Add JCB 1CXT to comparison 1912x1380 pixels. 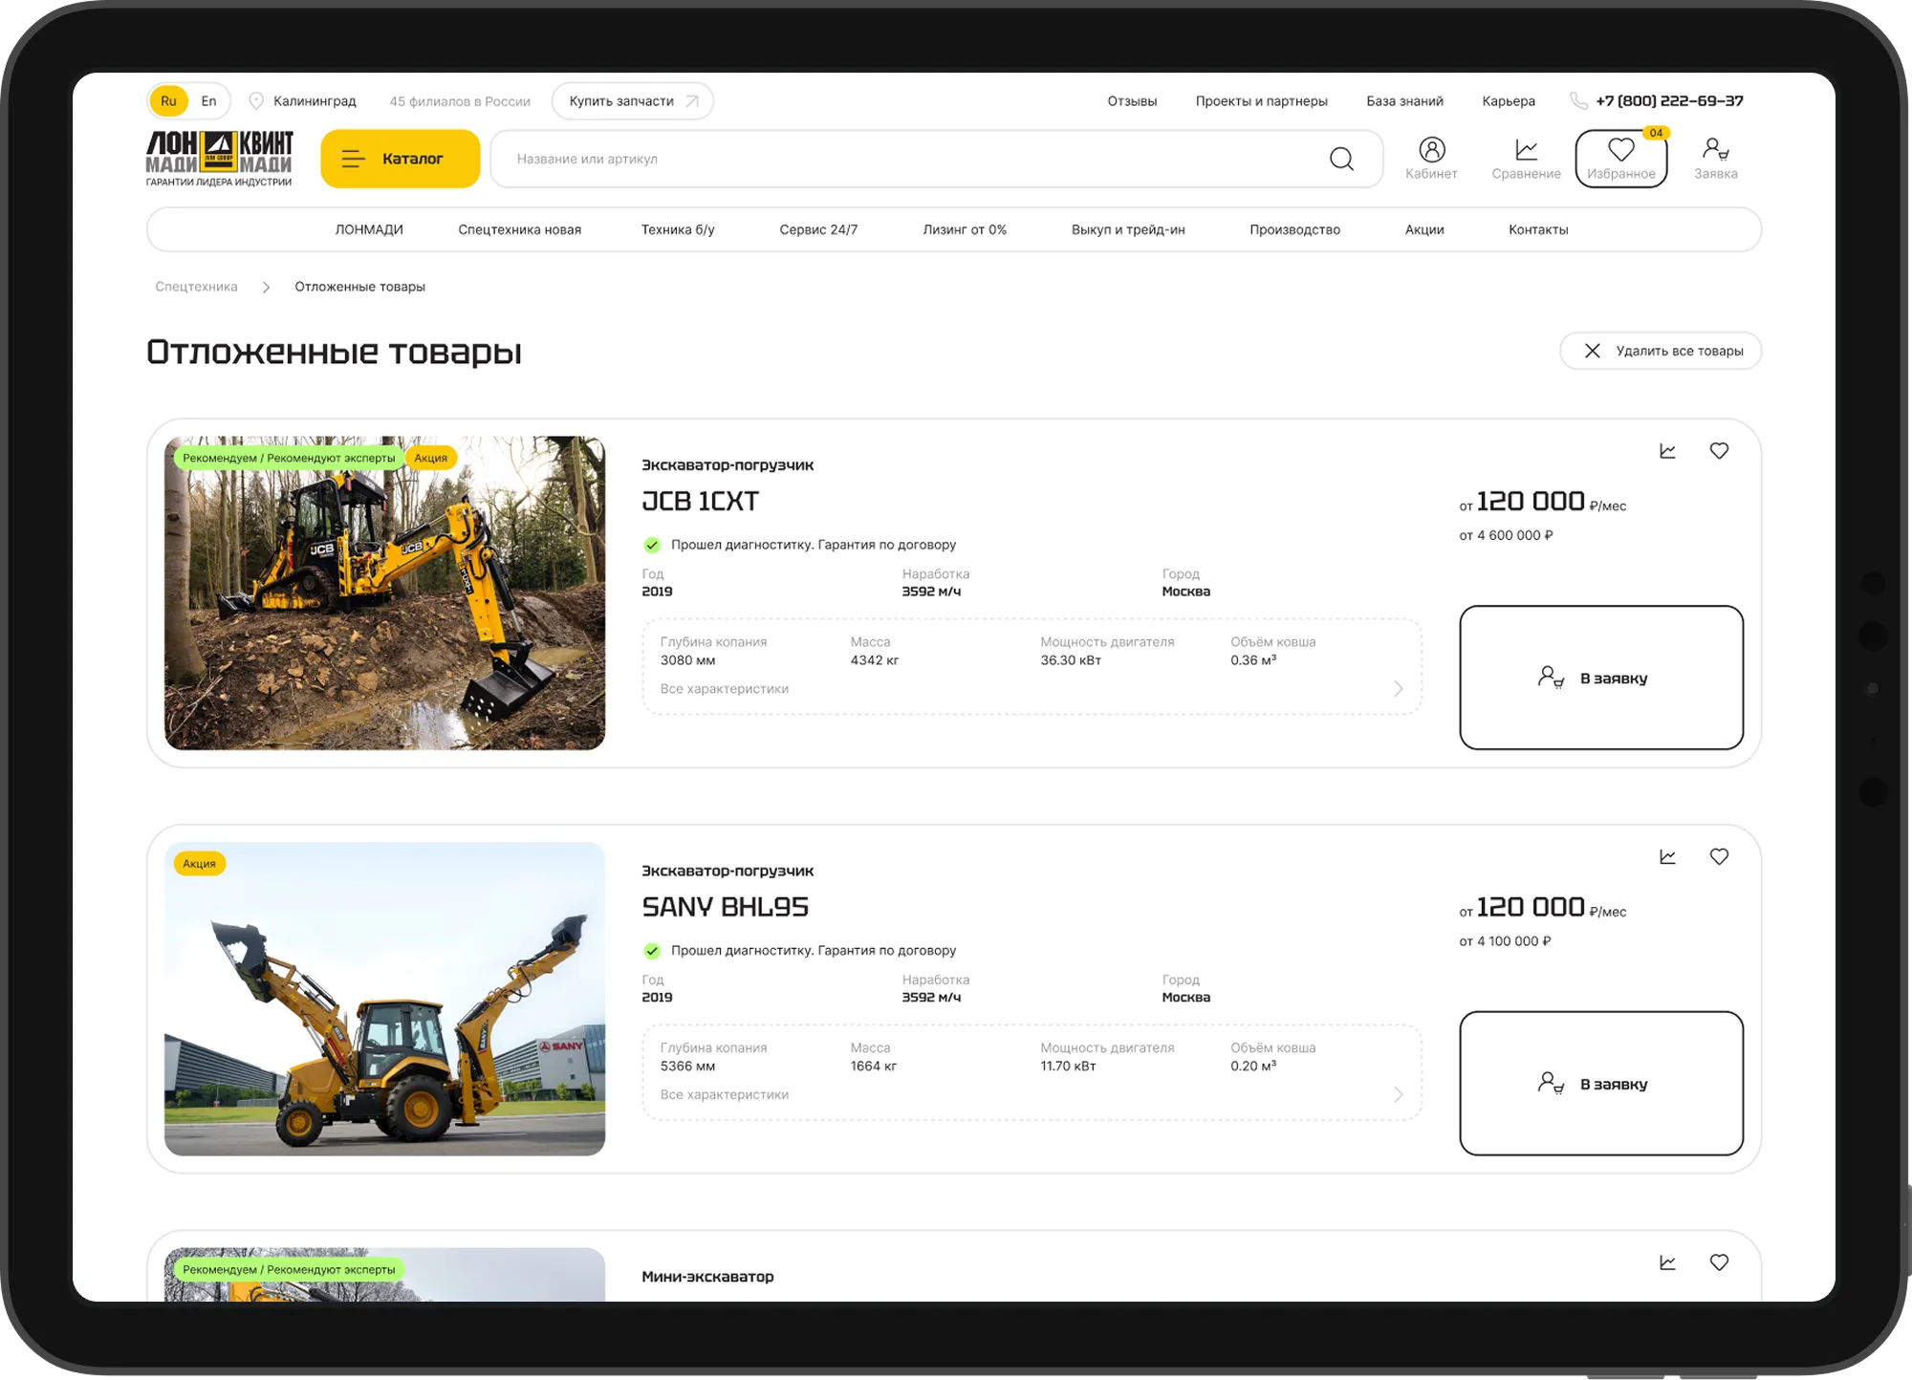point(1667,451)
